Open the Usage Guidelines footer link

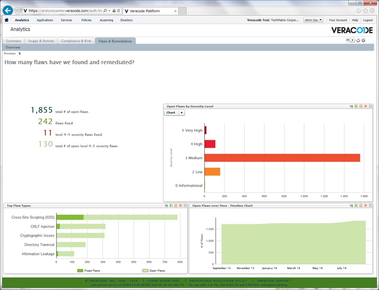pos(163,281)
